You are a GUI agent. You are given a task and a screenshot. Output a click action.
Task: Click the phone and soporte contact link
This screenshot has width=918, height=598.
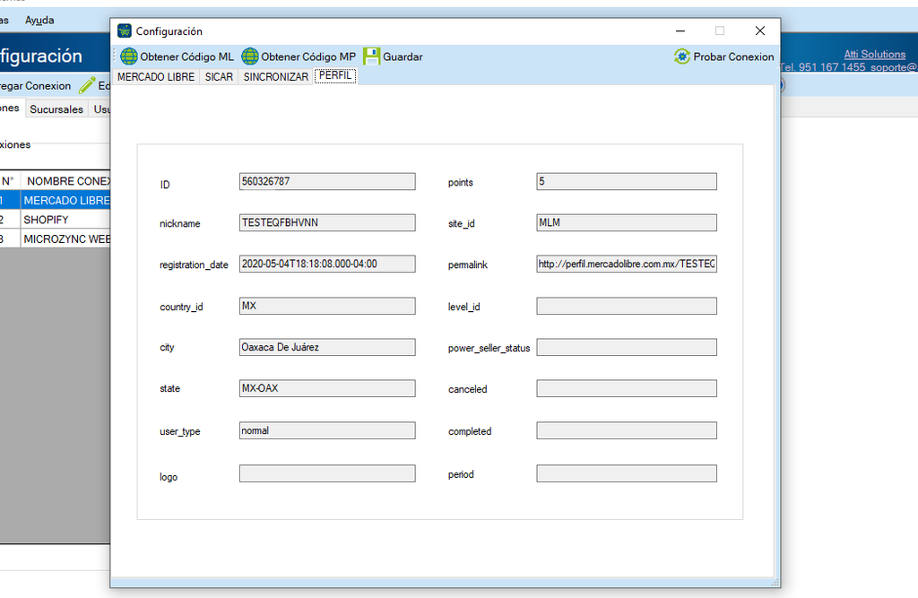849,67
